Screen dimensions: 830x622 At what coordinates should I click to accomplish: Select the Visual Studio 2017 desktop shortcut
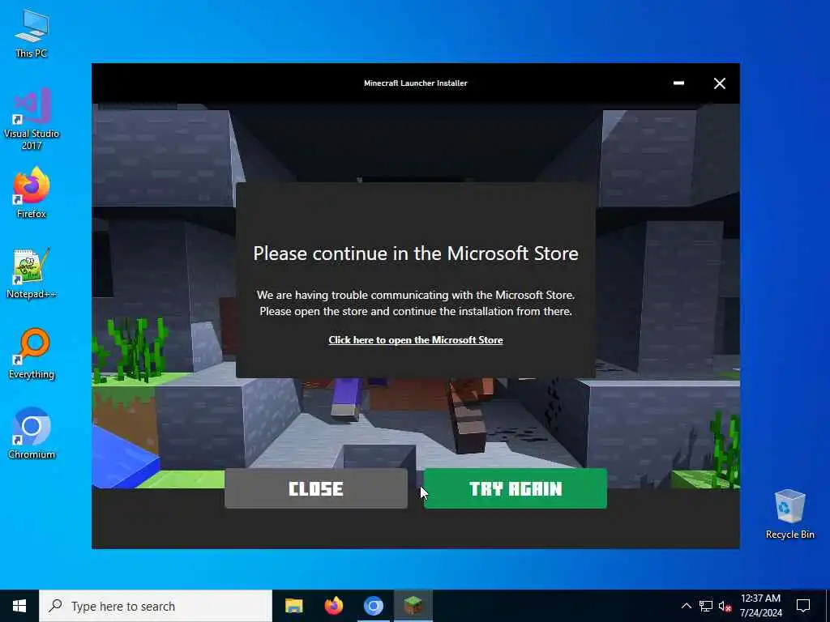pyautogui.click(x=32, y=119)
